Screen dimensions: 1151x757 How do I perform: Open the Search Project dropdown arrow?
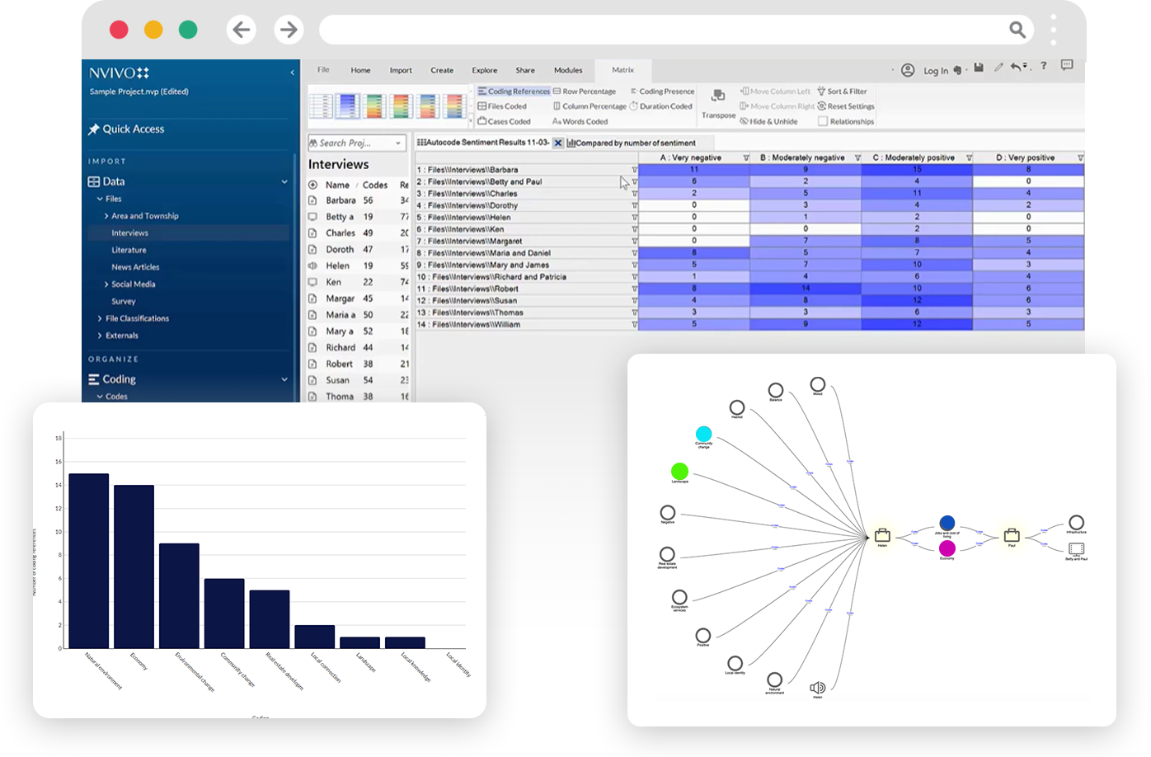[398, 143]
